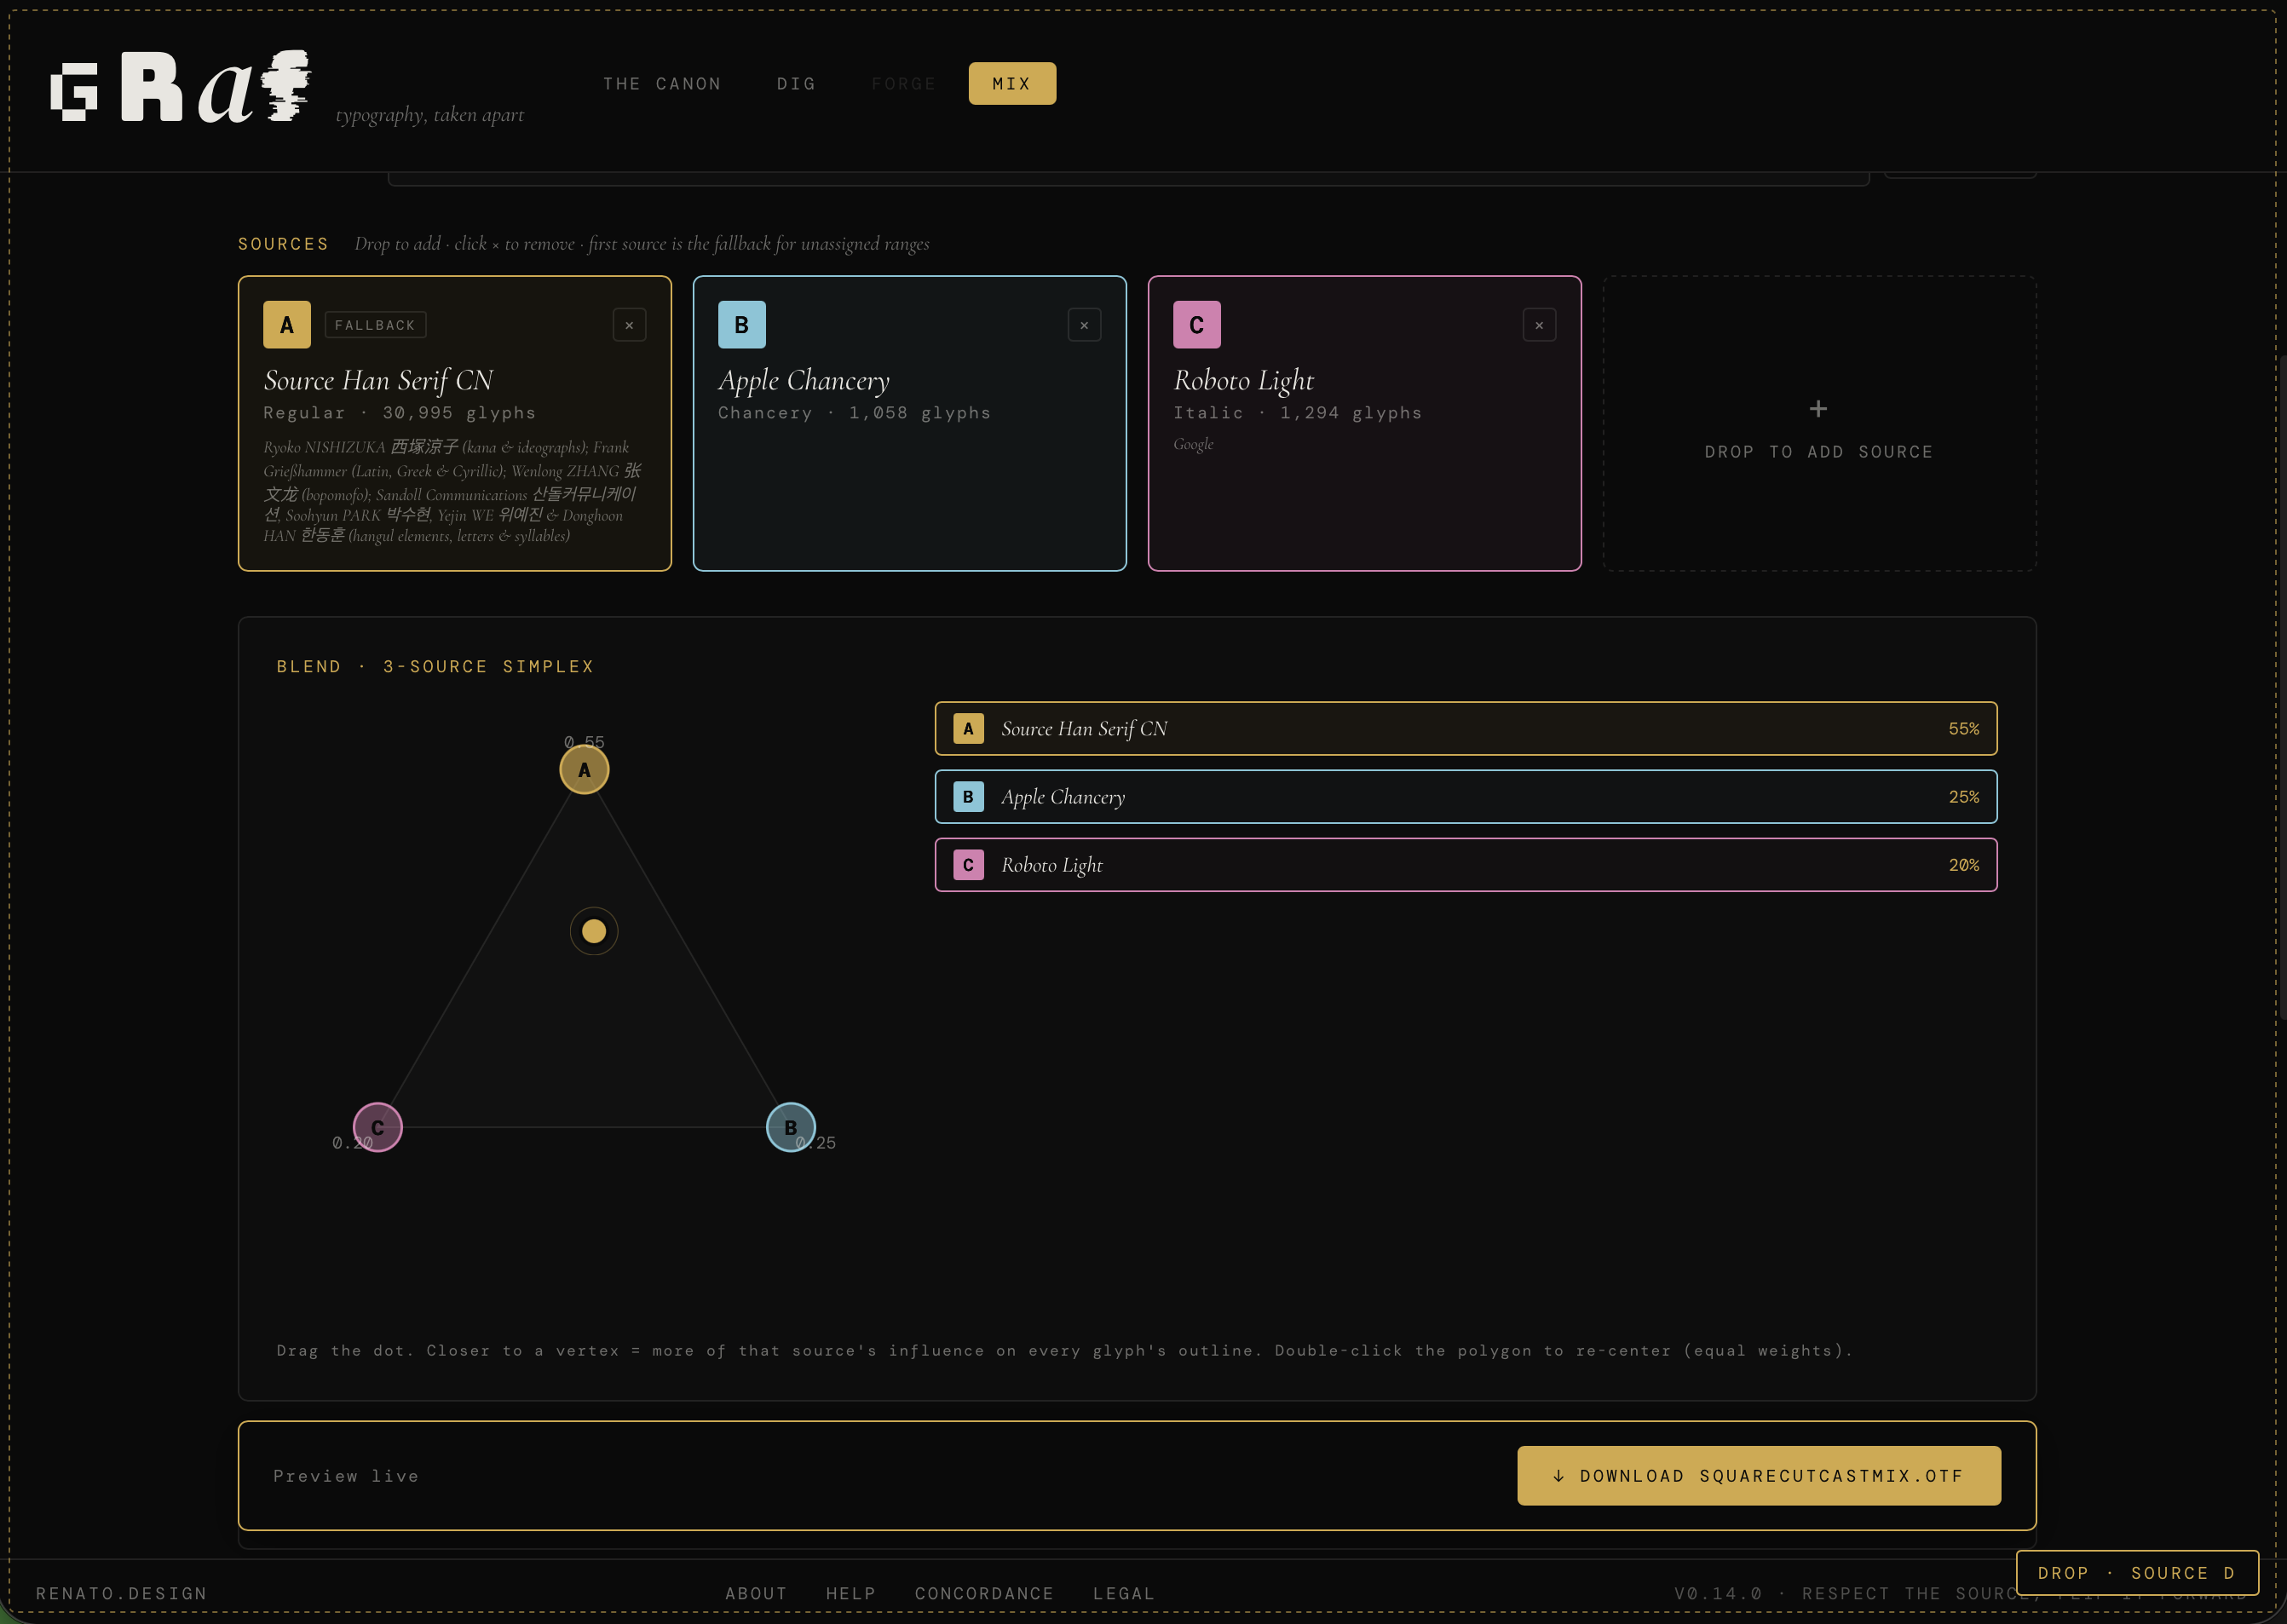Click the plus icon to add source

tap(1818, 409)
